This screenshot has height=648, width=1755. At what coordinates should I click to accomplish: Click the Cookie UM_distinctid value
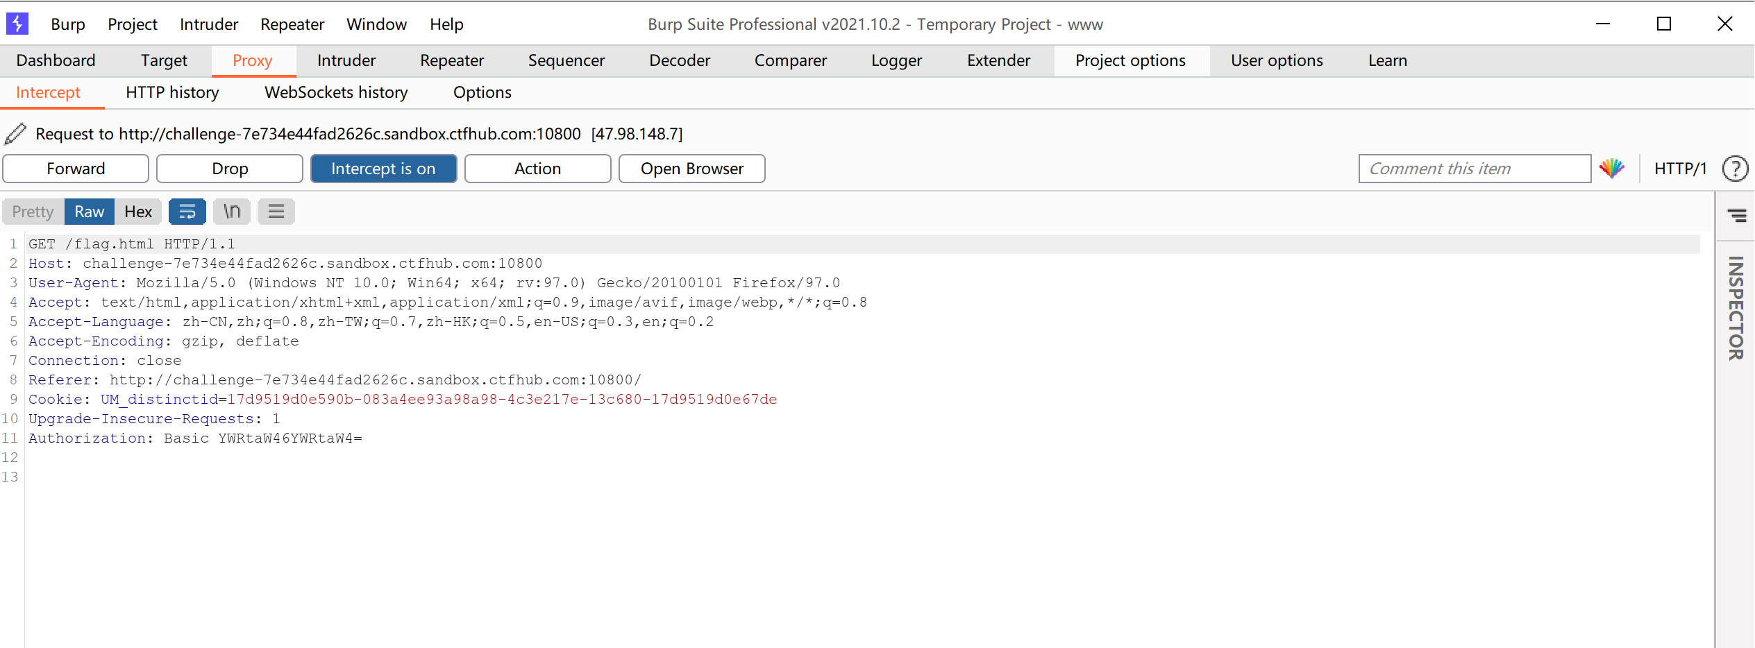(502, 400)
